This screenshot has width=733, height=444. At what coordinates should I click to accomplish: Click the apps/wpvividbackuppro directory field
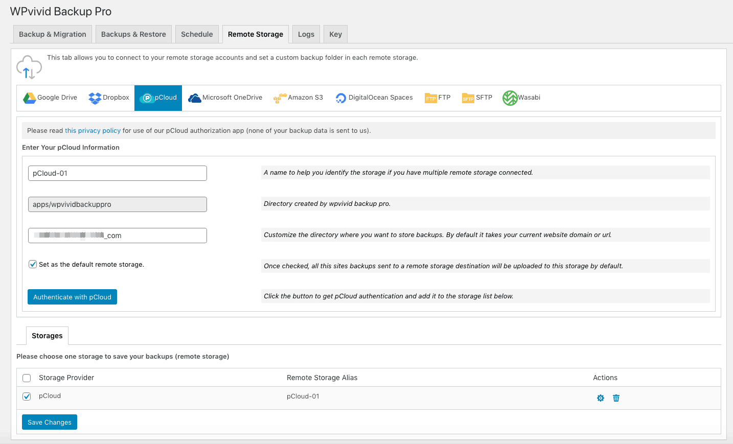(x=118, y=204)
